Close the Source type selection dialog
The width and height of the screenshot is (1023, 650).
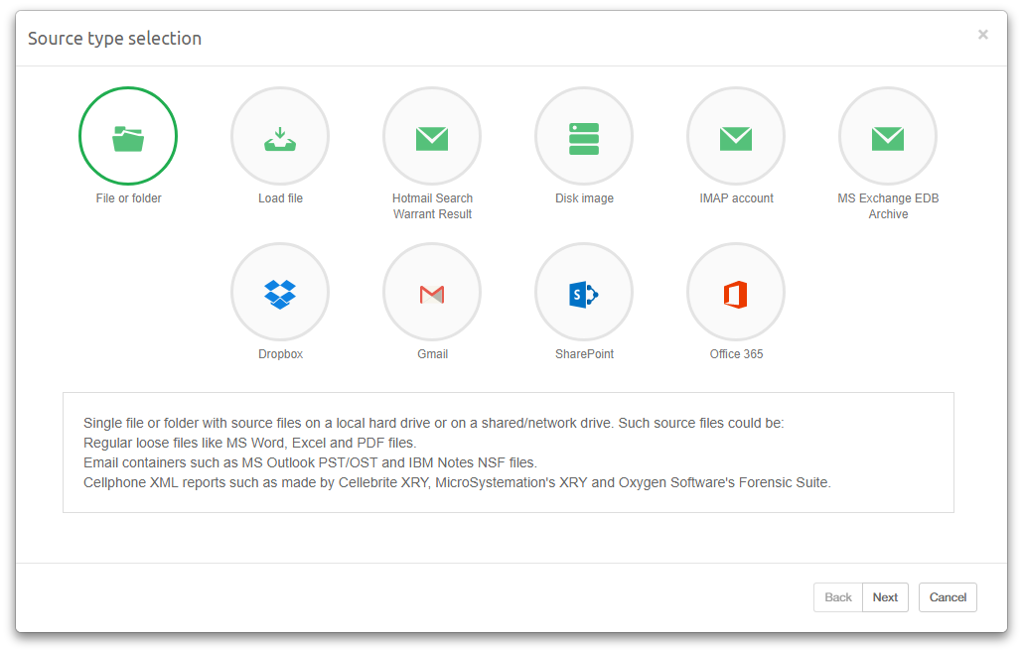pos(982,35)
